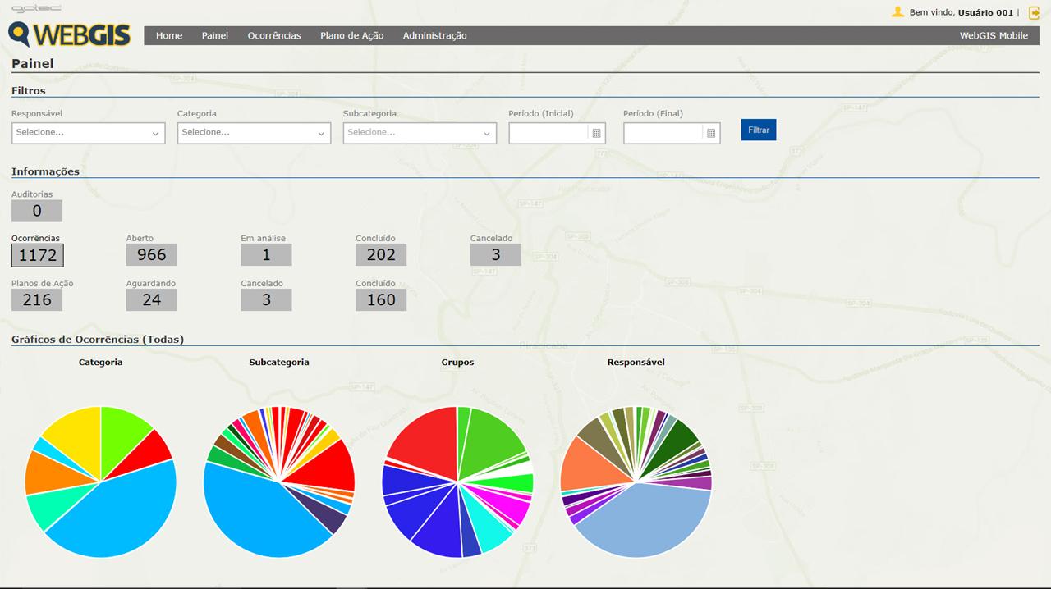Select the Ocorrências 1172 counter box
This screenshot has width=1051, height=589.
click(37, 255)
